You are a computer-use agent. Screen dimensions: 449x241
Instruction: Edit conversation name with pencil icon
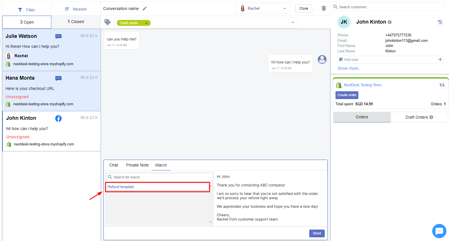[x=145, y=9]
